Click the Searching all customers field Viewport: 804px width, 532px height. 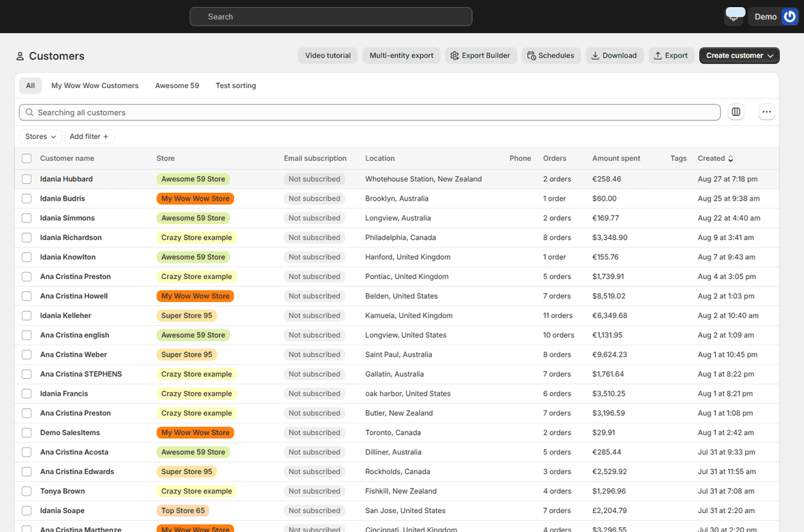pos(370,113)
